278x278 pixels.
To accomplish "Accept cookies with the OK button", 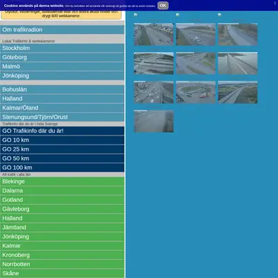I will 163,6.
